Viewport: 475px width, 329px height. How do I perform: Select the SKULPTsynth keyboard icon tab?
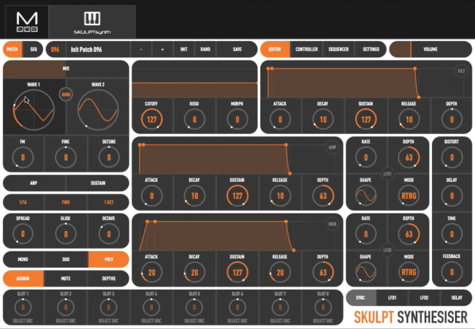(x=92, y=22)
